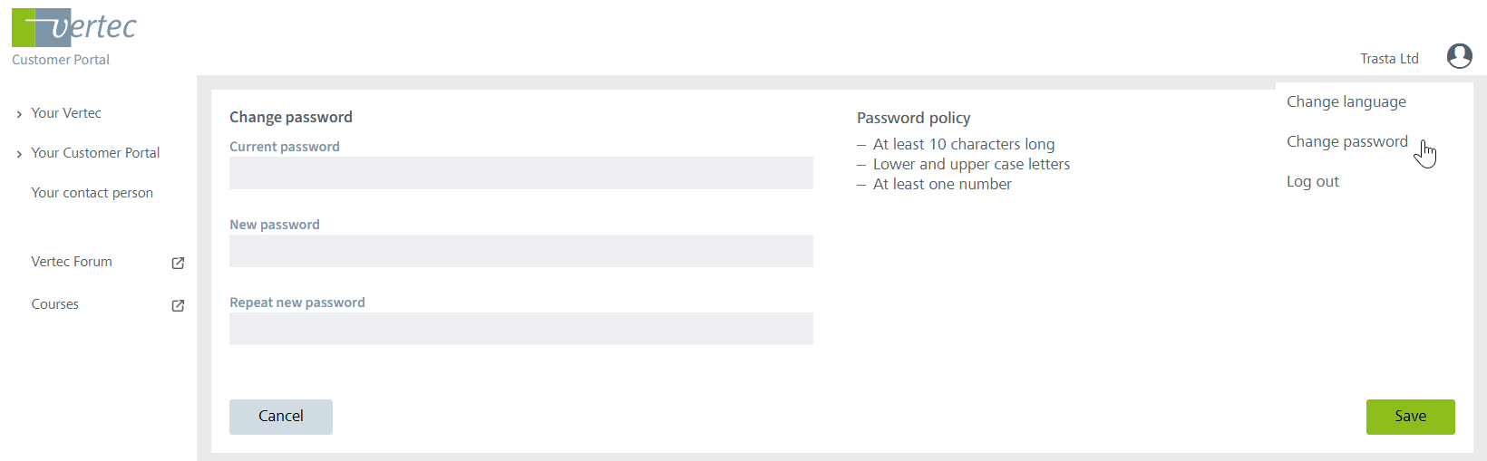Click the Trasta Ltd account name
This screenshot has width=1487, height=461.
[1388, 59]
